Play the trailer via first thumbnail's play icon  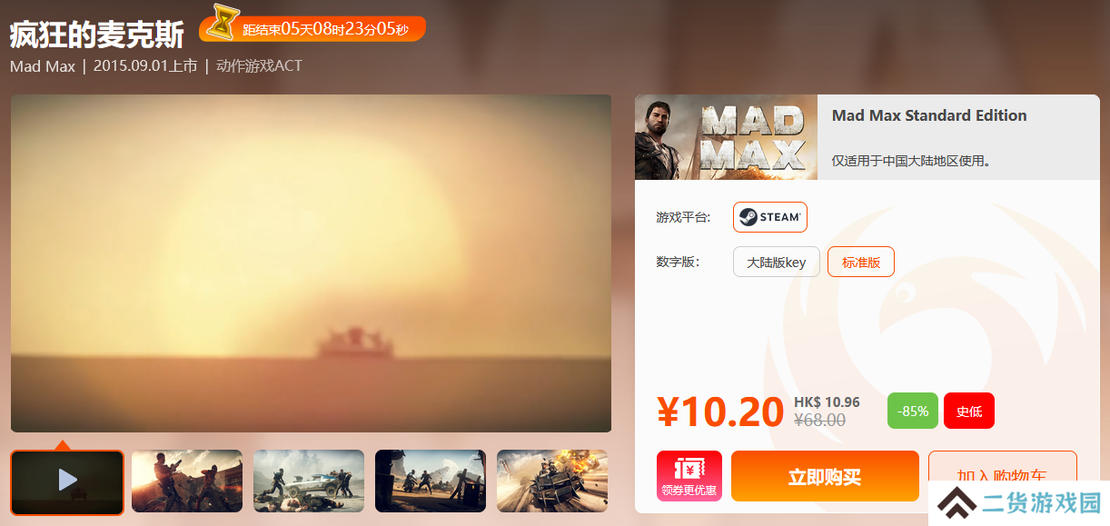coord(68,480)
